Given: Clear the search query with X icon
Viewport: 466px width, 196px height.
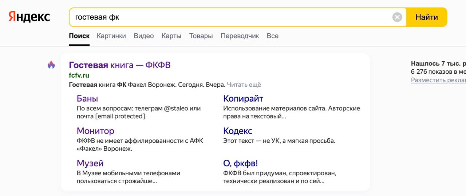Looking at the screenshot, I should click(397, 17).
